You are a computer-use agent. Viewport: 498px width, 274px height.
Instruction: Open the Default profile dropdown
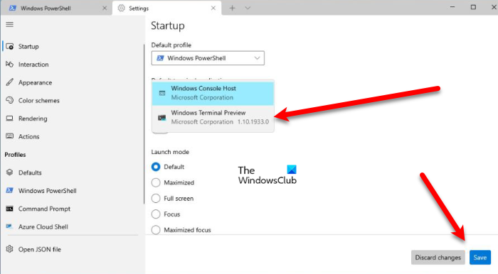click(208, 58)
